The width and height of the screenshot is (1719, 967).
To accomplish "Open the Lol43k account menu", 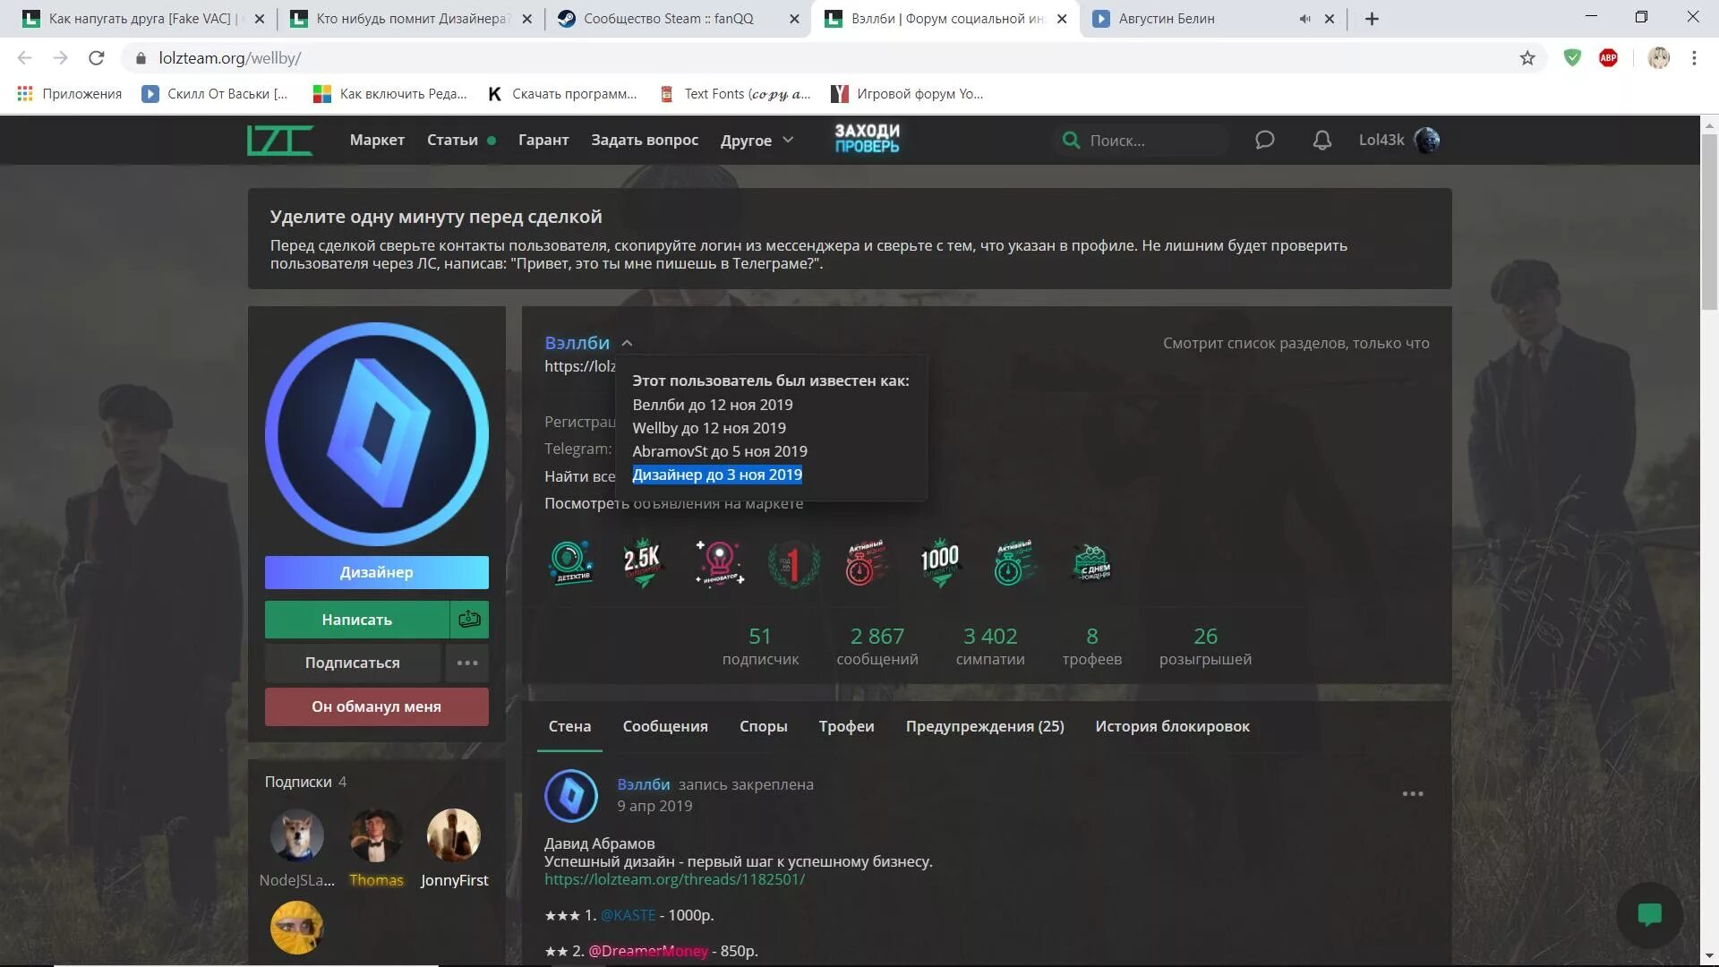I will [x=1399, y=141].
